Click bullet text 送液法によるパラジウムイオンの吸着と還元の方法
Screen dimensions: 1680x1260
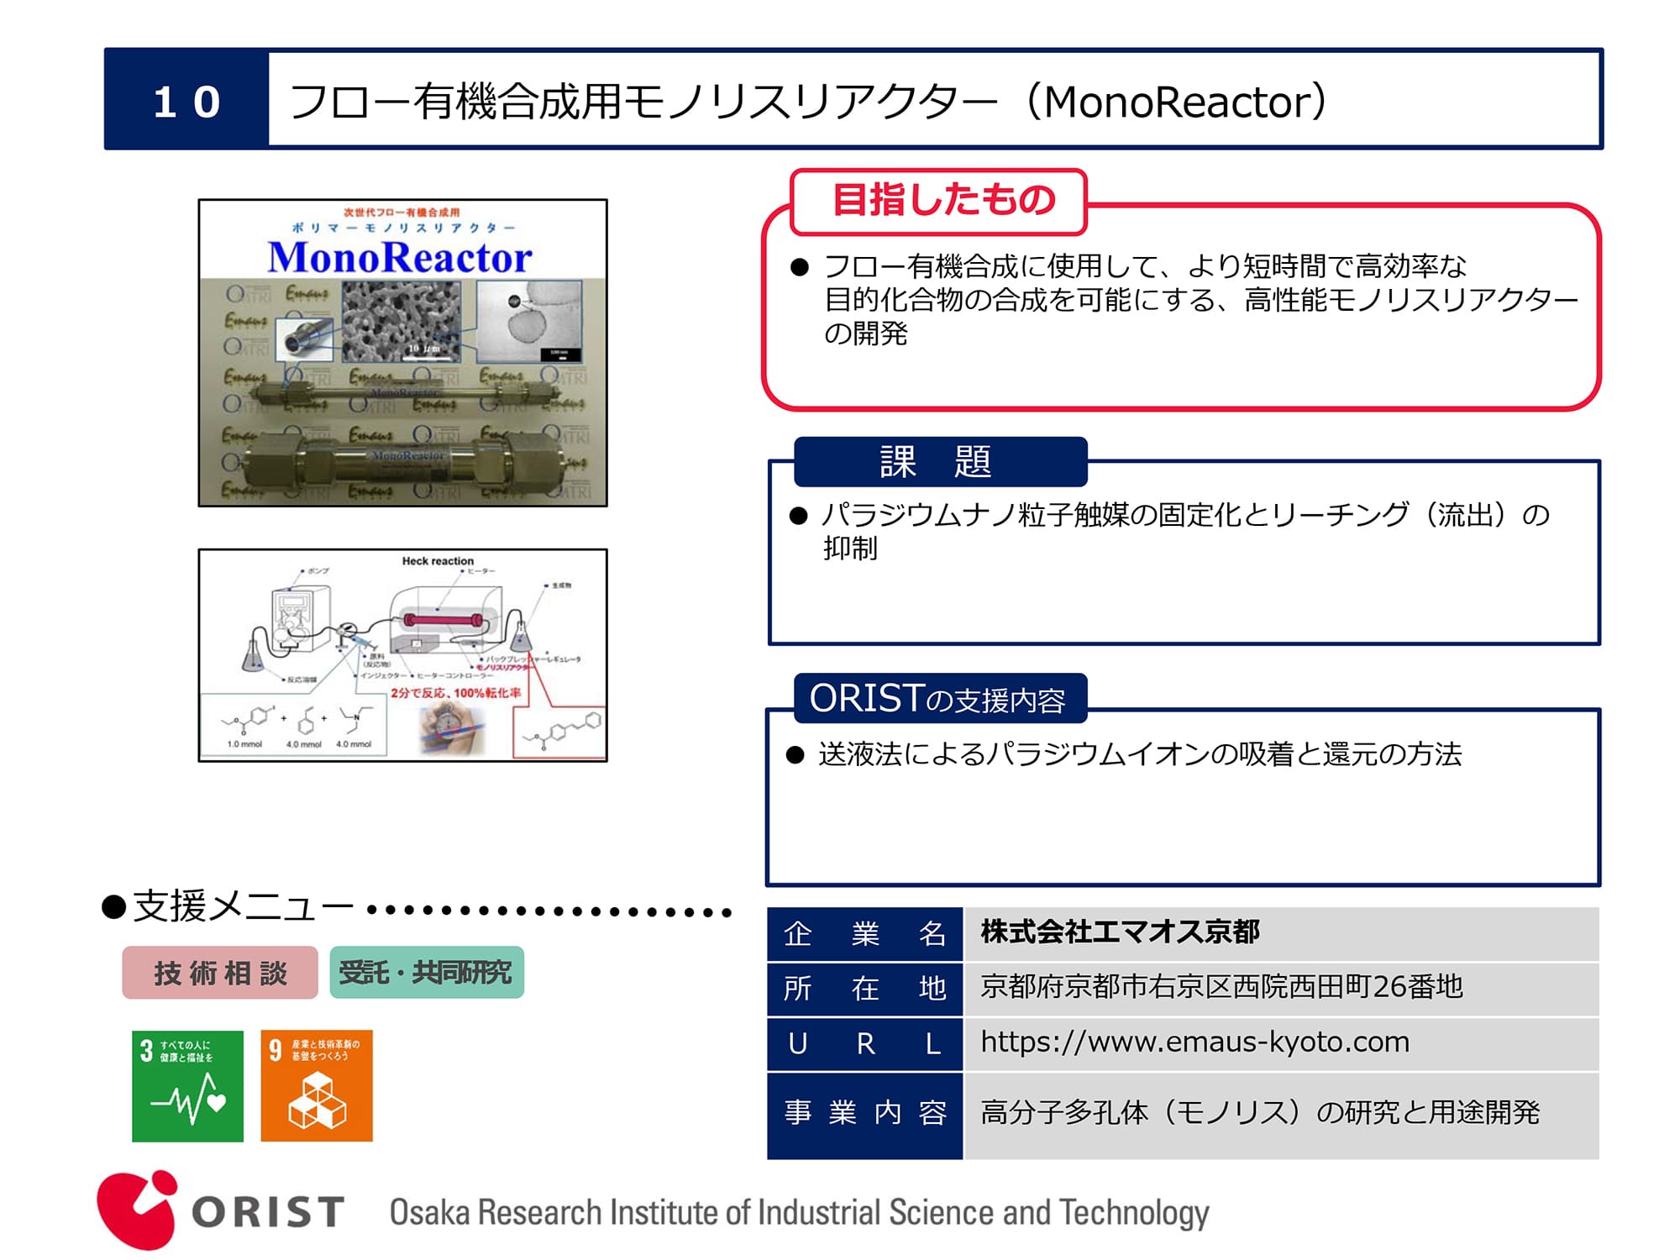[x=1140, y=753]
